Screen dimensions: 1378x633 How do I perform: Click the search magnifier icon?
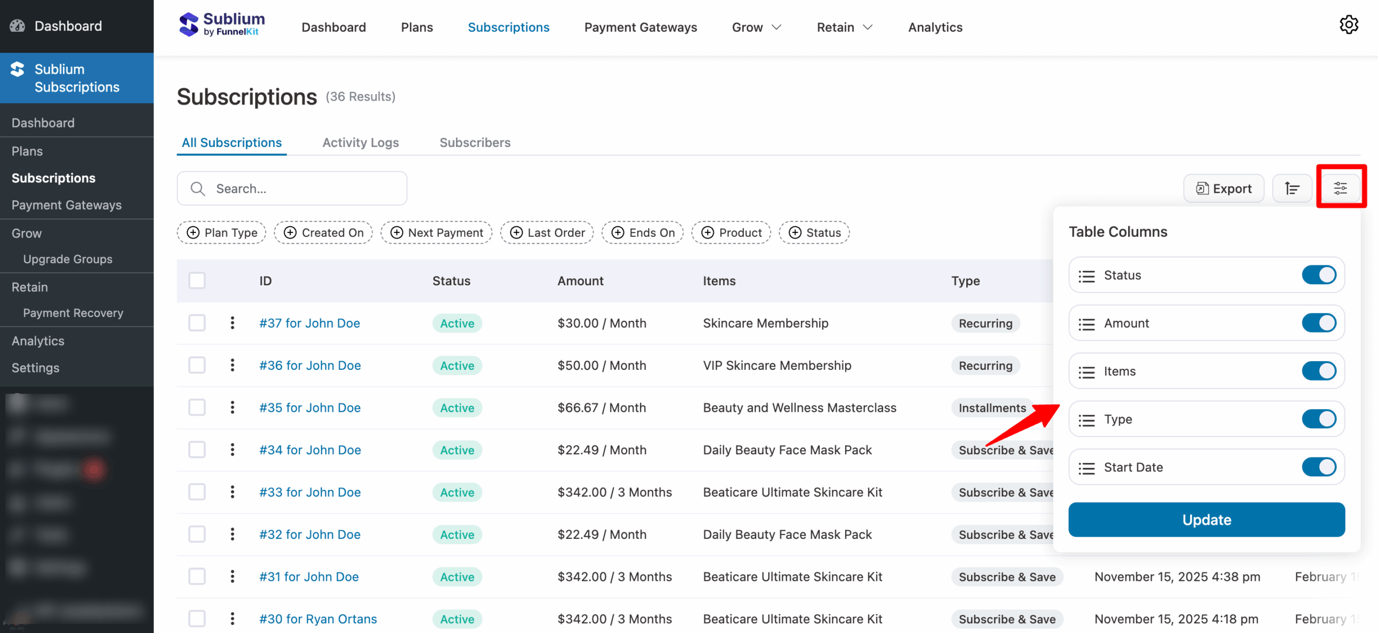(198, 188)
